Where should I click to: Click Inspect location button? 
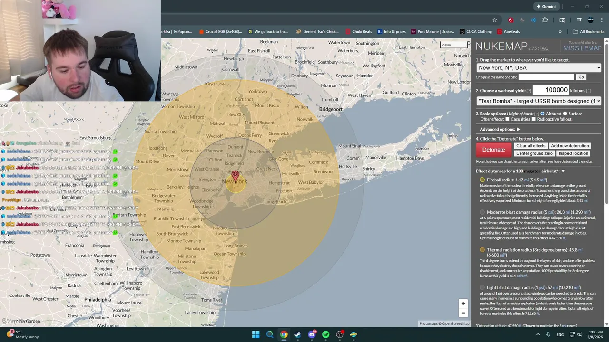click(573, 153)
